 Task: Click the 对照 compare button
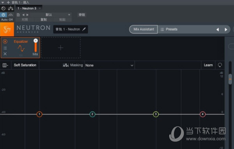[25, 20]
